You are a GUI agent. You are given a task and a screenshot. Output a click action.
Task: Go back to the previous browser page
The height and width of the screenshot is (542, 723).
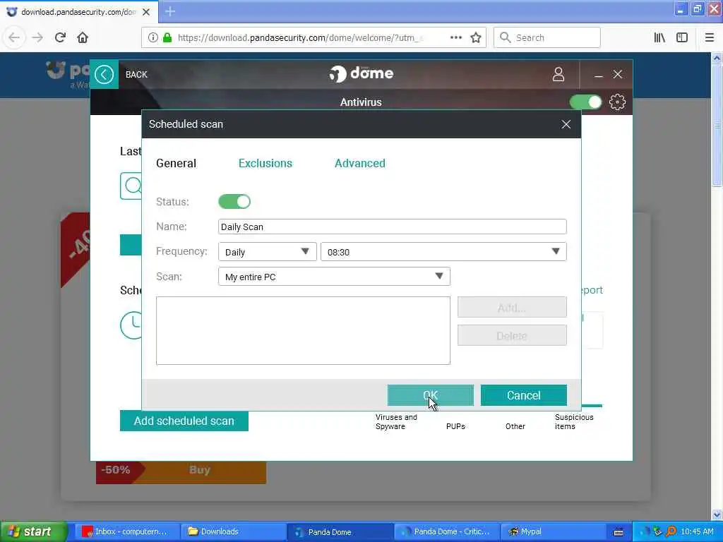pyautogui.click(x=14, y=37)
